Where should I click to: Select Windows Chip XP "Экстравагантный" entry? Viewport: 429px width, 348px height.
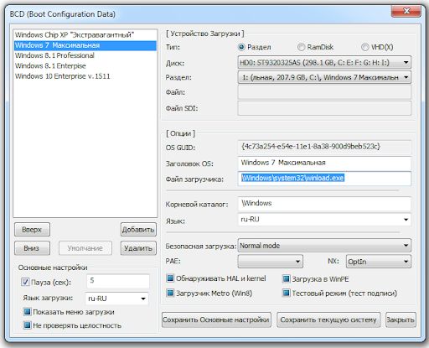[85, 35]
